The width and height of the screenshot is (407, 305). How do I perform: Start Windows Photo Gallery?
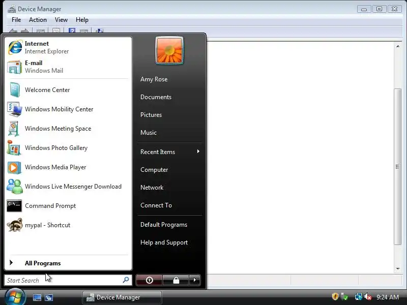coord(68,148)
